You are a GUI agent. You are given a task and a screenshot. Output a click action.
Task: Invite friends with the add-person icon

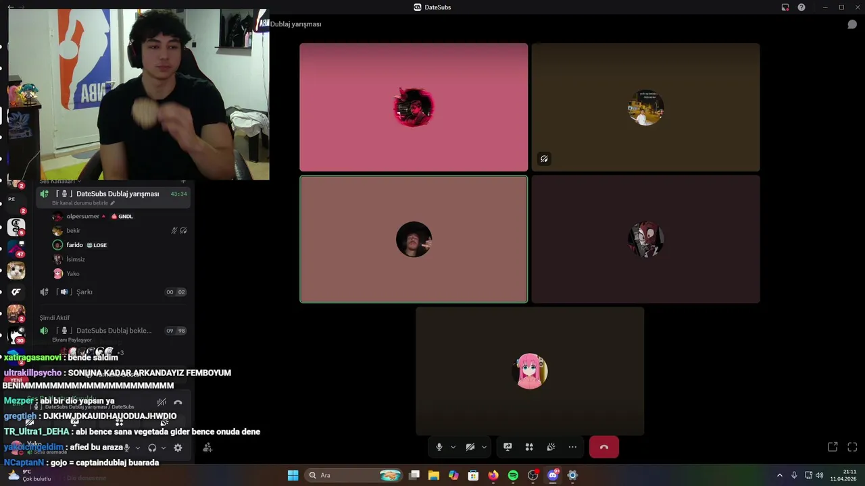pyautogui.click(x=207, y=448)
